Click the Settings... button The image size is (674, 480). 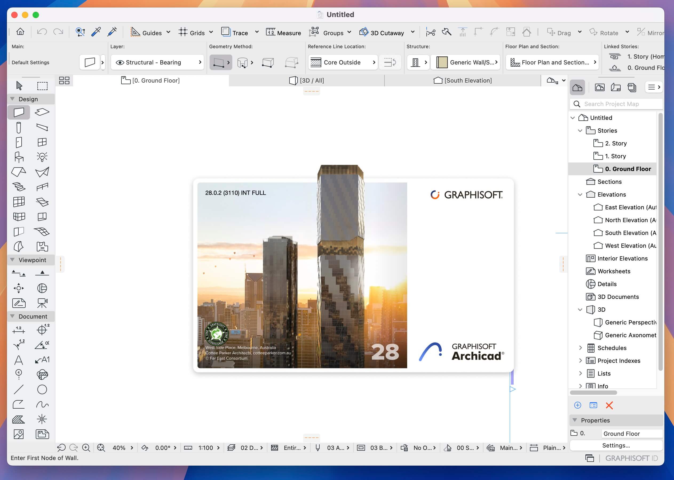(616, 445)
